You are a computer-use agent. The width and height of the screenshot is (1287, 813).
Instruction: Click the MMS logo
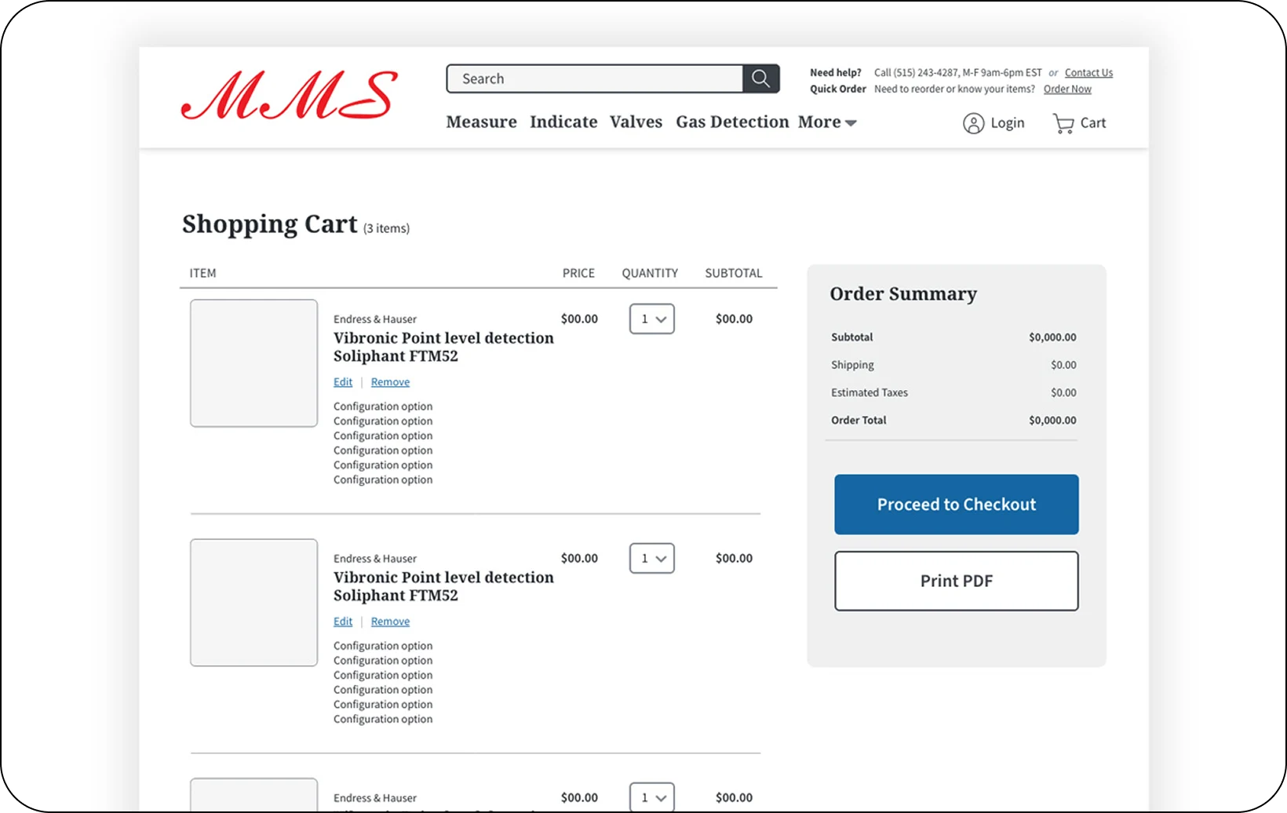290,95
